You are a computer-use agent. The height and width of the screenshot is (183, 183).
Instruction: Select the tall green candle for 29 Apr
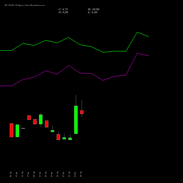76,120
